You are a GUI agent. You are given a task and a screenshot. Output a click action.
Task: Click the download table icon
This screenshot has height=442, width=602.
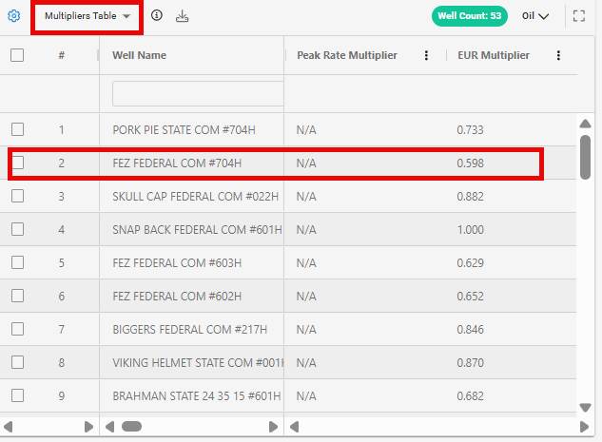pos(182,16)
